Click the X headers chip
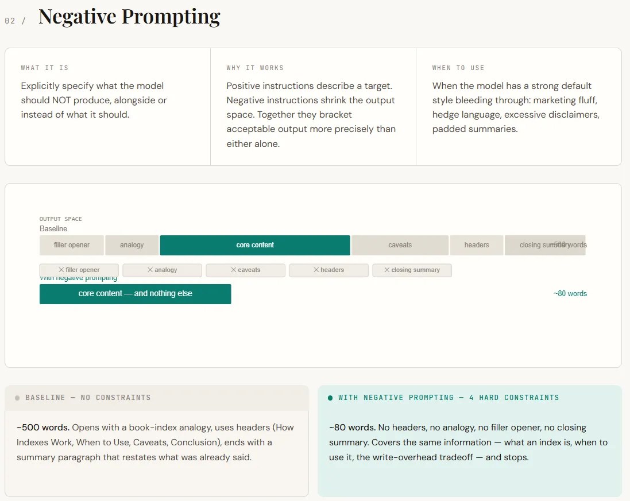The image size is (630, 501). [x=328, y=270]
